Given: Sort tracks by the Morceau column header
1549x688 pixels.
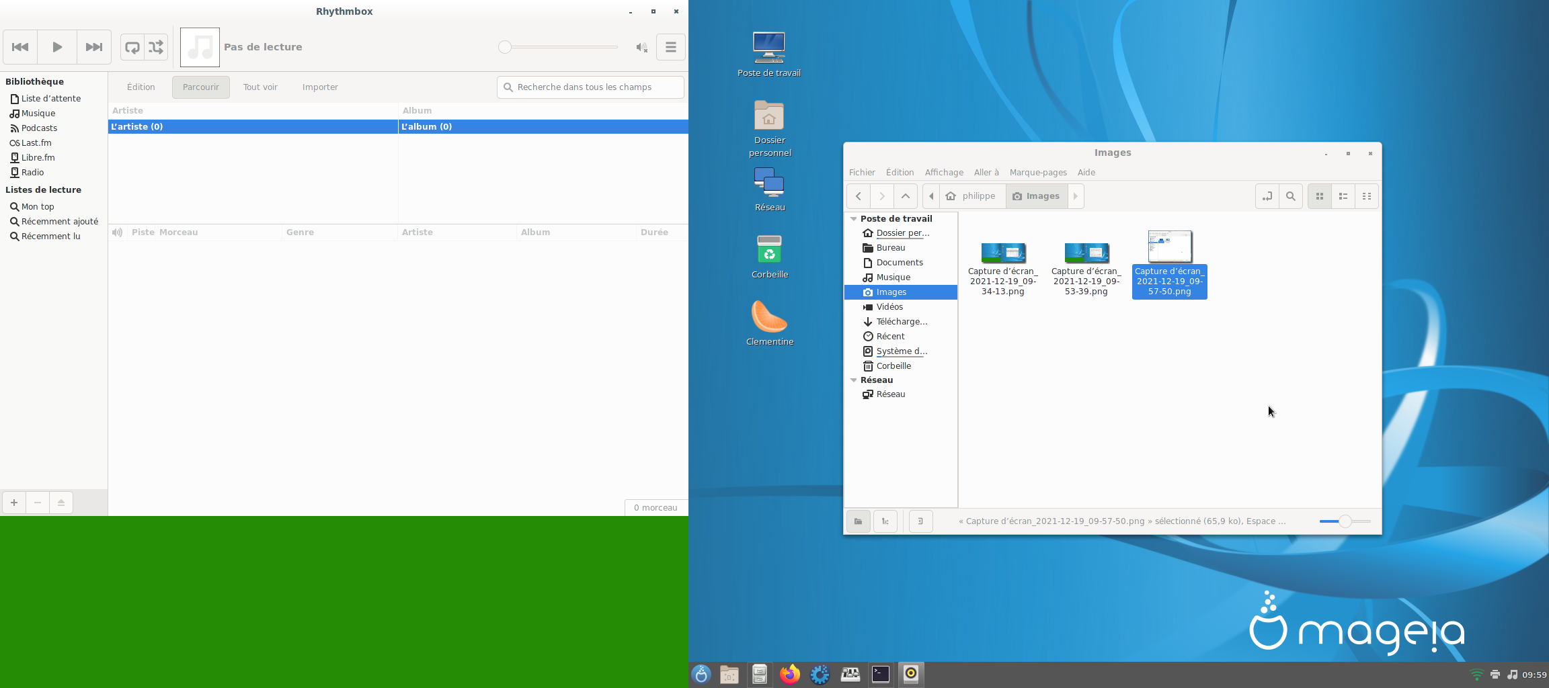Looking at the screenshot, I should 219,232.
